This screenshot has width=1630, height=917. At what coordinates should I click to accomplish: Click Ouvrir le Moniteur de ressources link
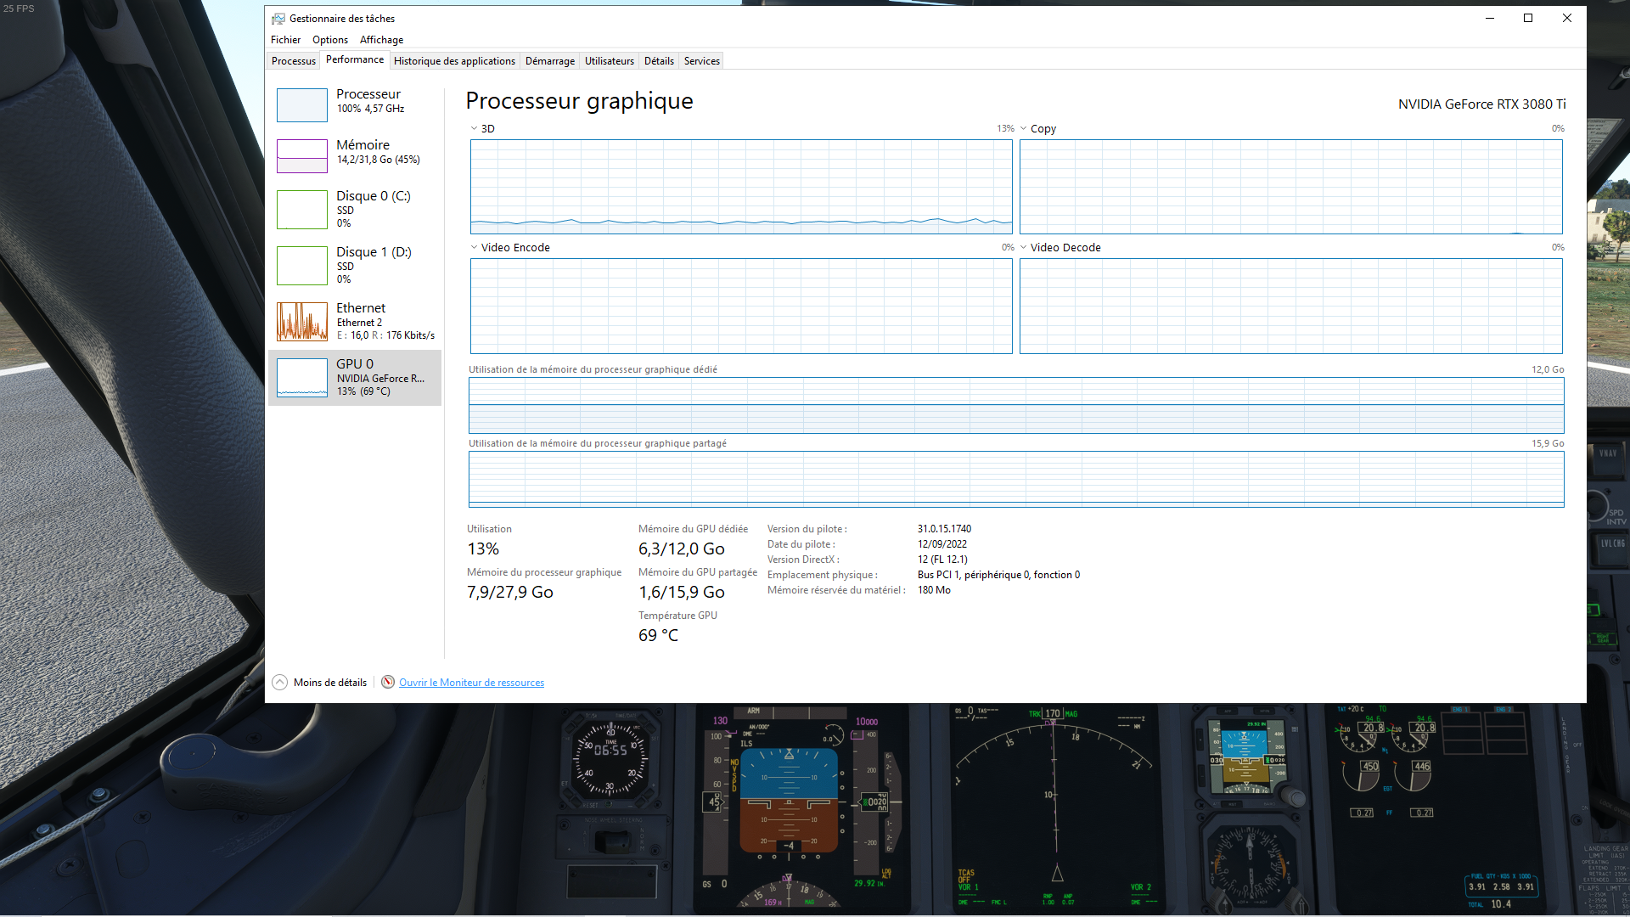coord(471,683)
